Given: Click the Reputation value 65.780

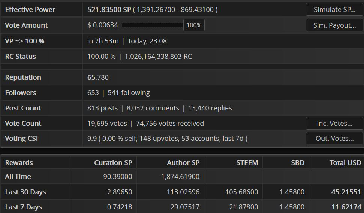Looking at the screenshot, I should tap(98, 77).
